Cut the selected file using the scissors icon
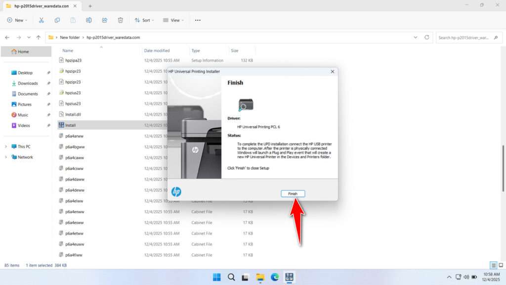 pyautogui.click(x=42, y=20)
